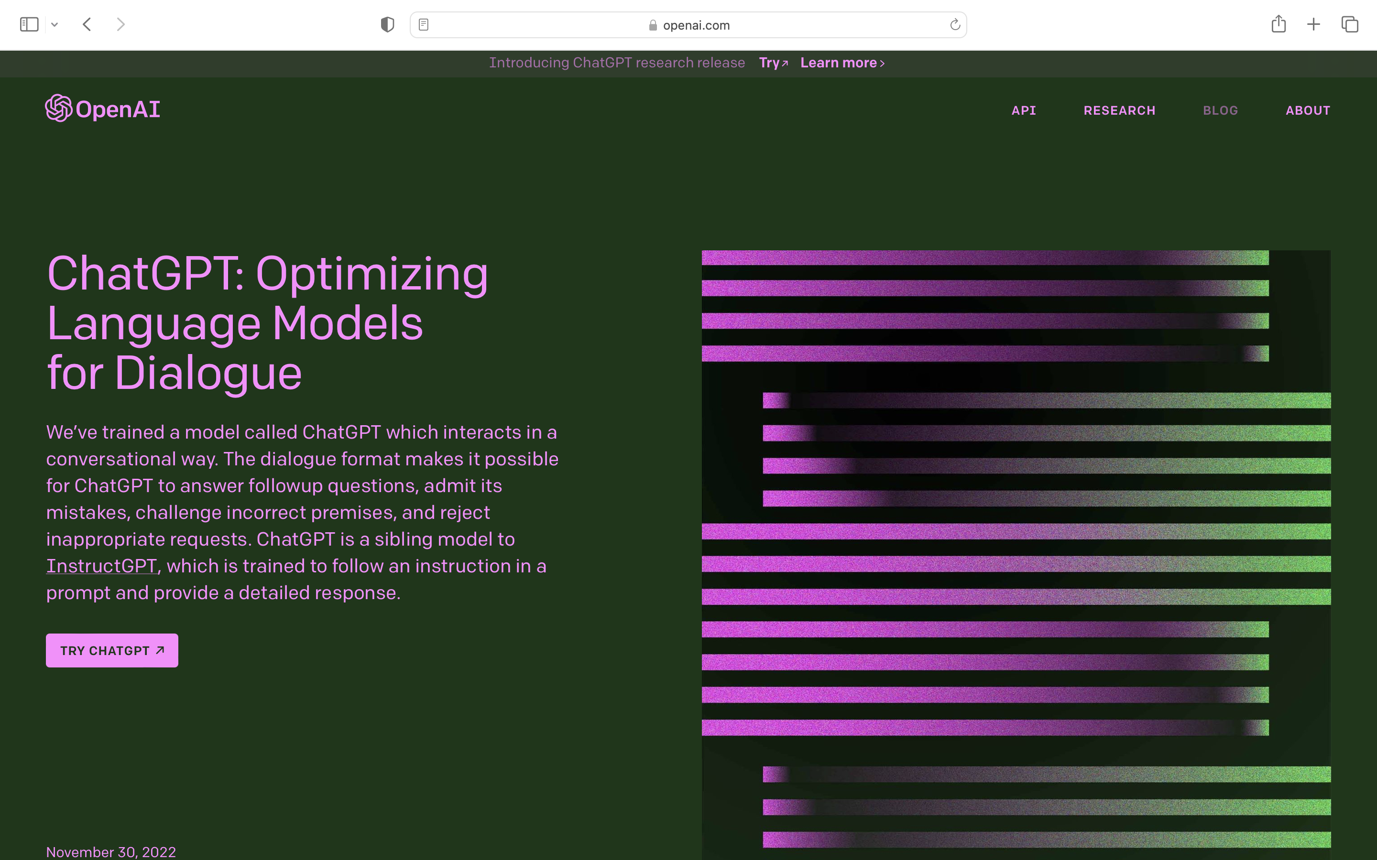
Task: Go to the Blog navigation item
Action: pos(1220,110)
